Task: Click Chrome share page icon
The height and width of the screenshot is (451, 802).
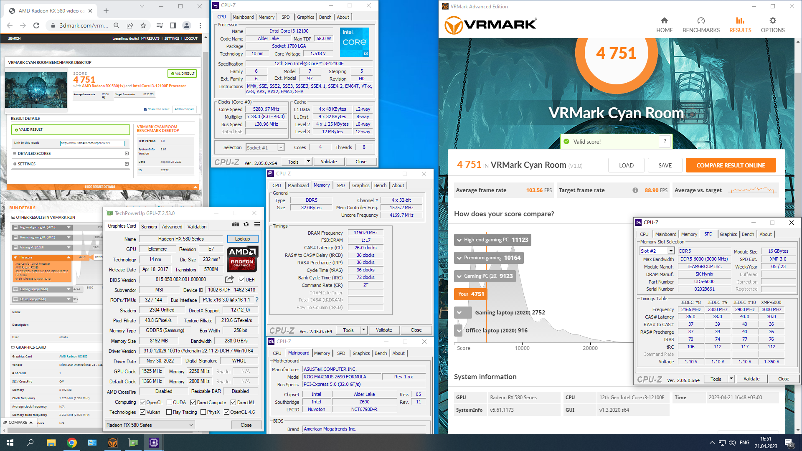Action: [x=130, y=25]
